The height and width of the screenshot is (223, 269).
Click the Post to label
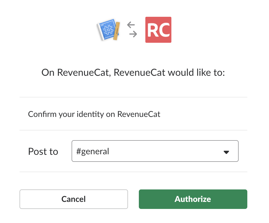(43, 152)
